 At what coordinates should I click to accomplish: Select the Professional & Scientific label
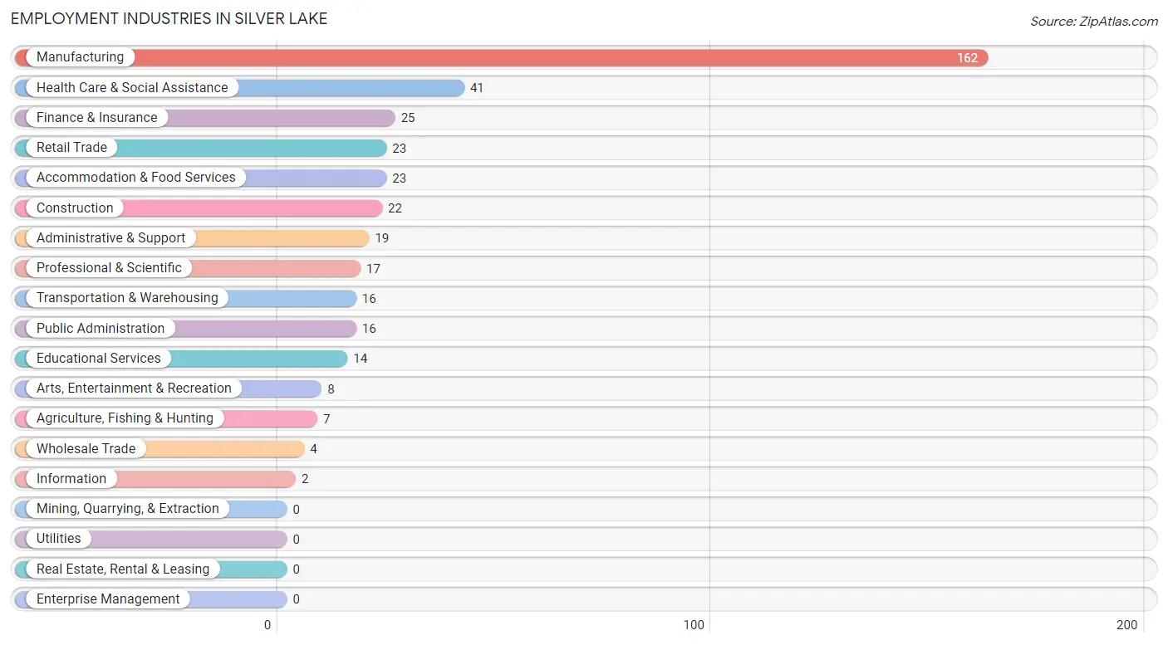[x=109, y=268]
